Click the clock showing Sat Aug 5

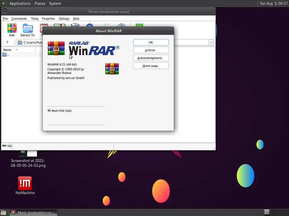coord(274,3)
